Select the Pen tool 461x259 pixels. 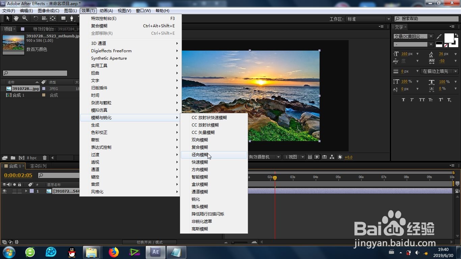pos(72,19)
